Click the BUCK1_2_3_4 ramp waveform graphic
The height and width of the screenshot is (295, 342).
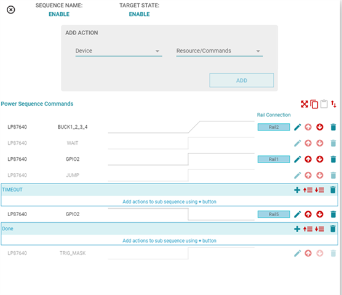pyautogui.click(x=181, y=127)
